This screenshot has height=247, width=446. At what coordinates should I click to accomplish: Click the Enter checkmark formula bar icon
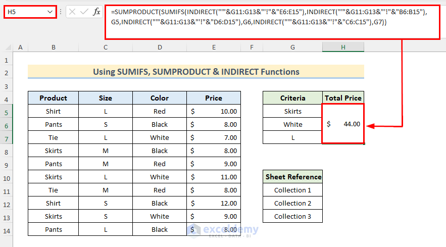tap(84, 12)
